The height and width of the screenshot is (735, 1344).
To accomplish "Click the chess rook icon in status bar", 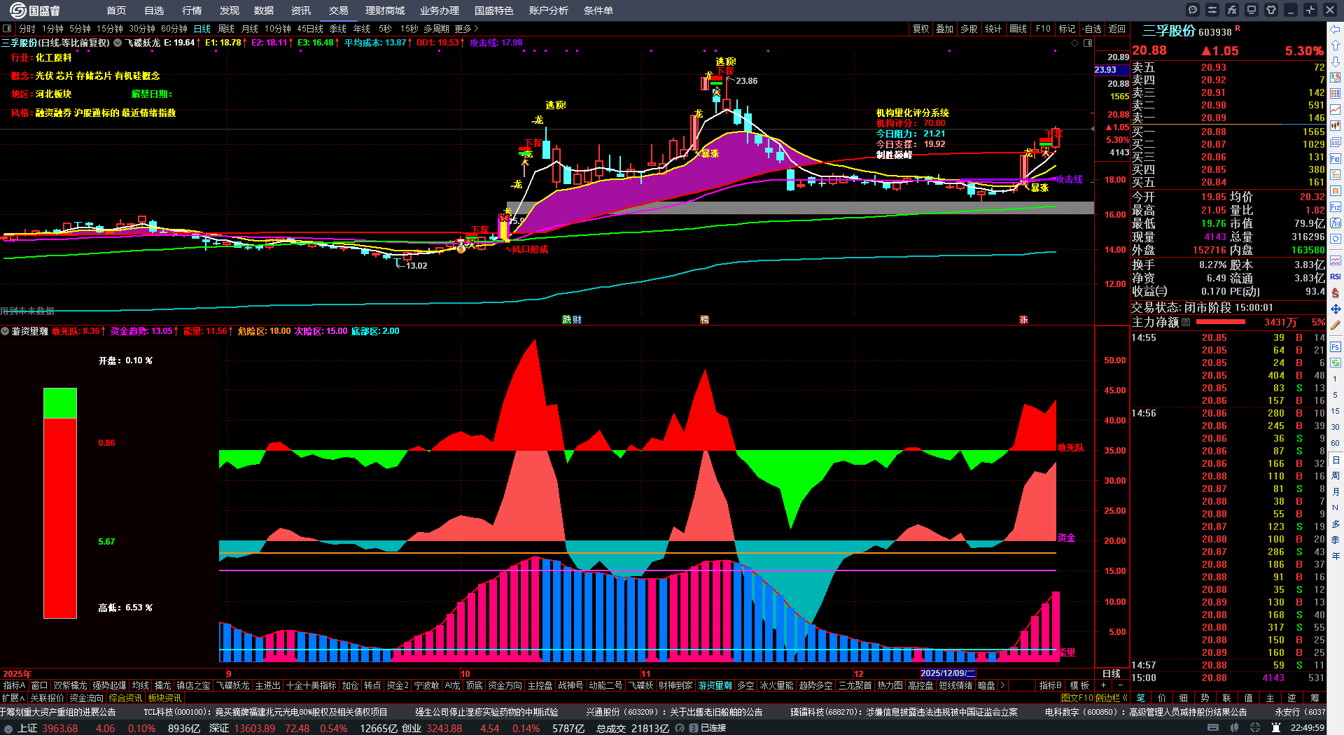I will click(1277, 728).
